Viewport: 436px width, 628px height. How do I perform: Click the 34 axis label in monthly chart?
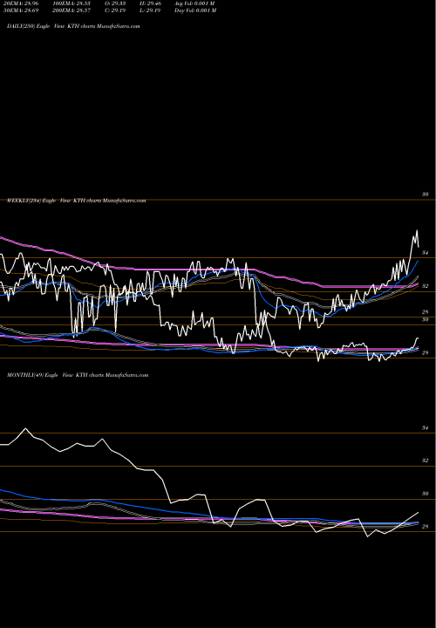coord(426,427)
